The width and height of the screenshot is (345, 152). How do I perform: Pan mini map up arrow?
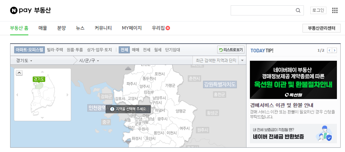coord(42,71)
